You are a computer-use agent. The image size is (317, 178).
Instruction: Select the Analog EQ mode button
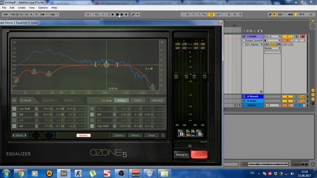pos(121,100)
